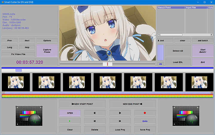Select the seventh frame thumbnail
The width and height of the screenshot is (215, 135).
199,82
